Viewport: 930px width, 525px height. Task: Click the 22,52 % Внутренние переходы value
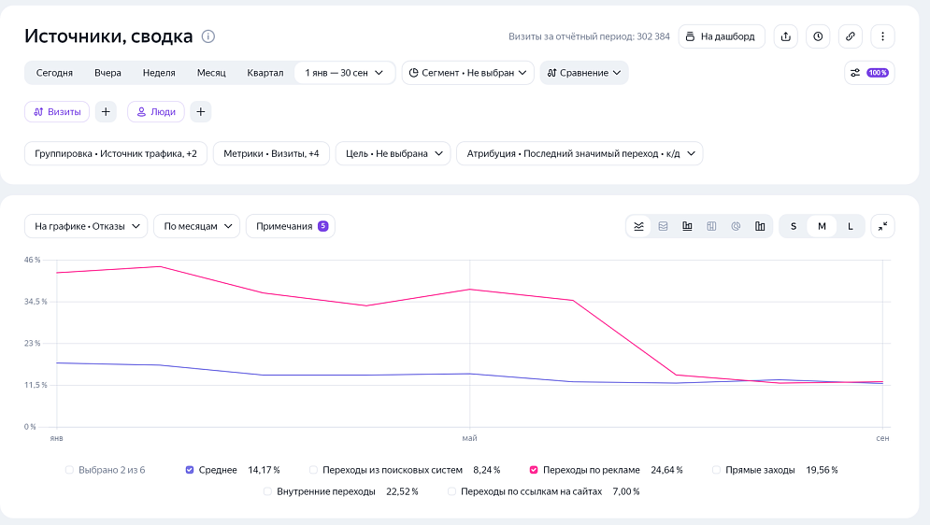[x=402, y=491]
